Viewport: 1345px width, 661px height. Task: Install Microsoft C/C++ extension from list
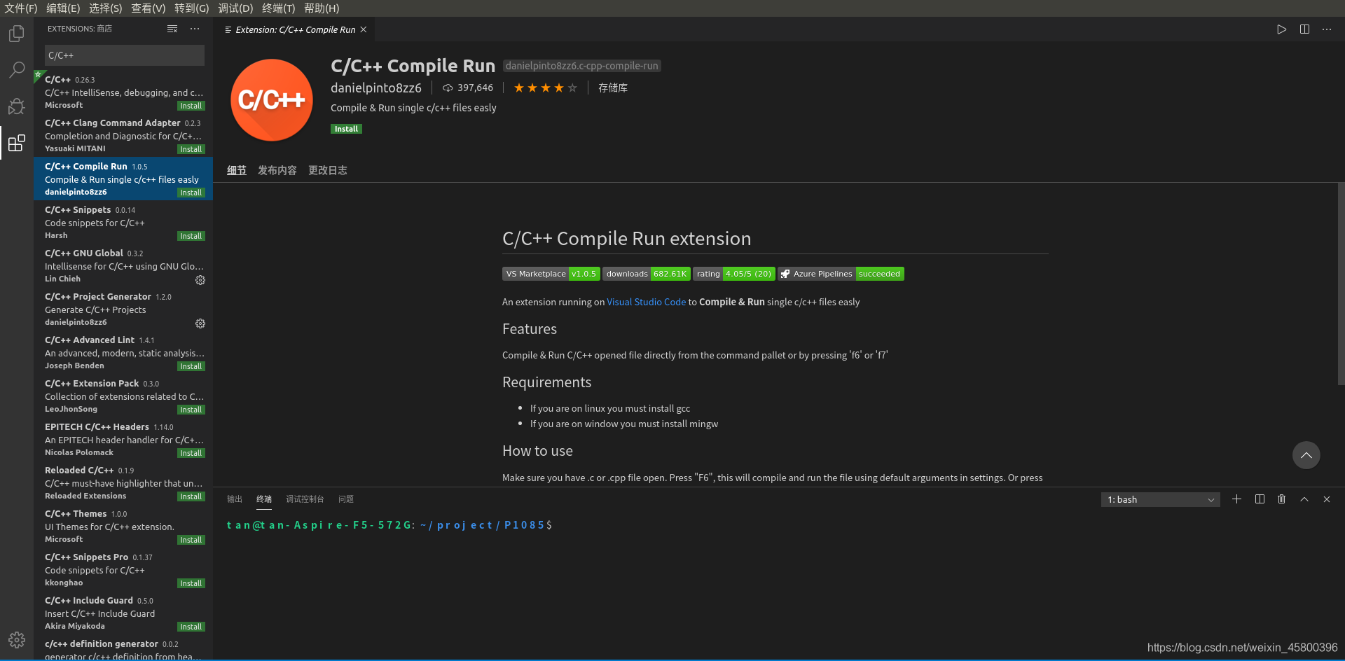point(191,106)
